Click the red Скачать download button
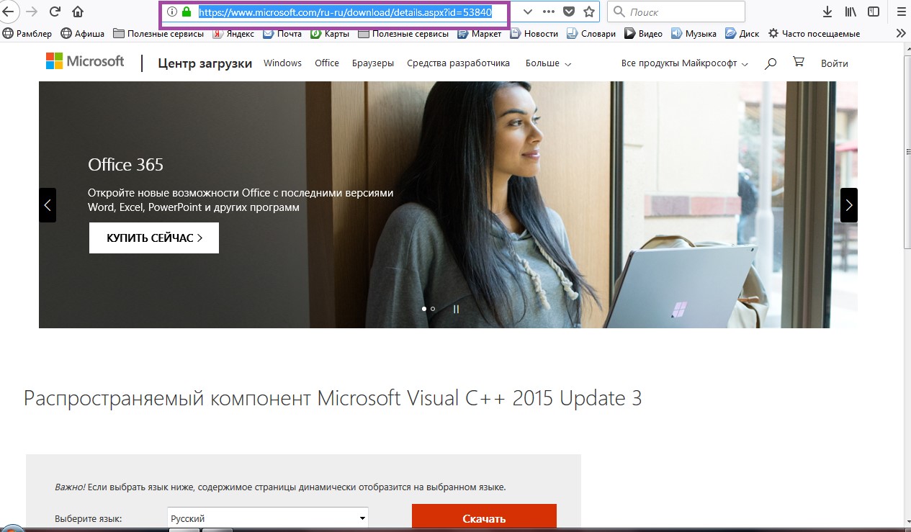The width and height of the screenshot is (911, 532). pos(484,518)
